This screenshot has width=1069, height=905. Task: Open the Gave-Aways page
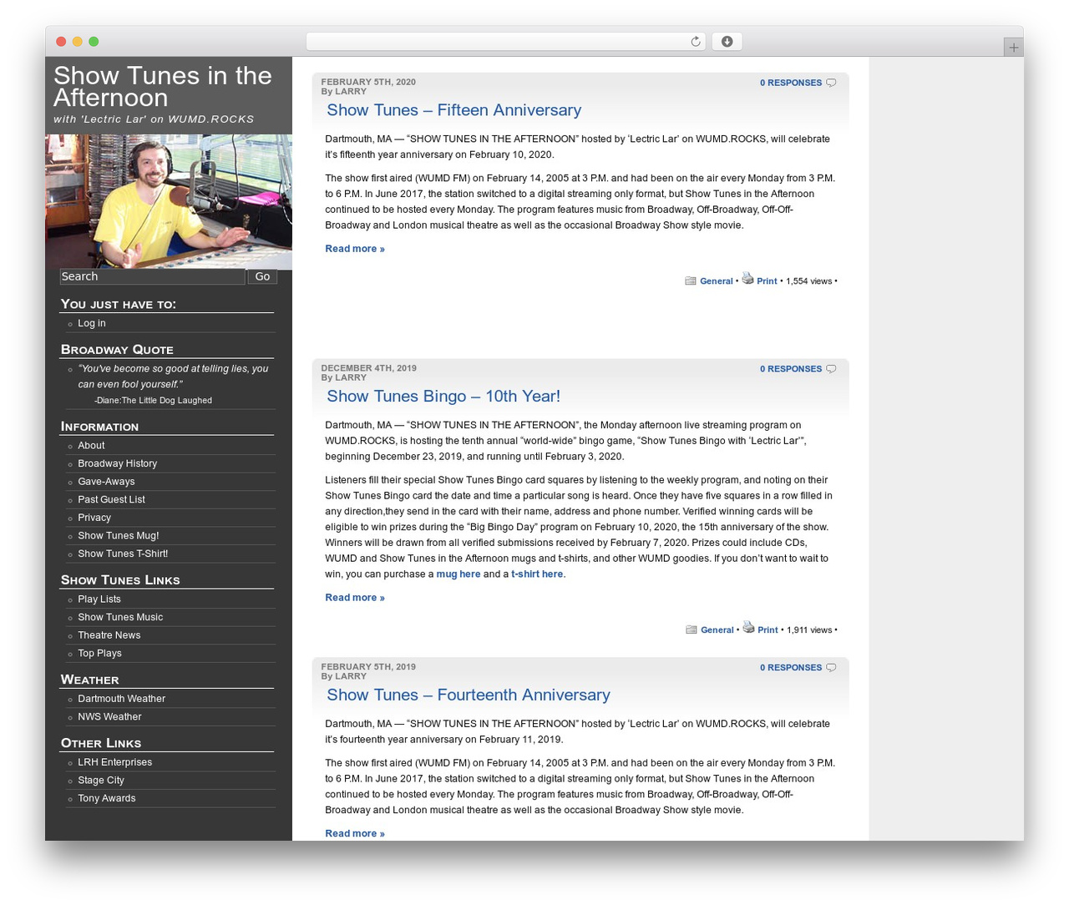[106, 482]
